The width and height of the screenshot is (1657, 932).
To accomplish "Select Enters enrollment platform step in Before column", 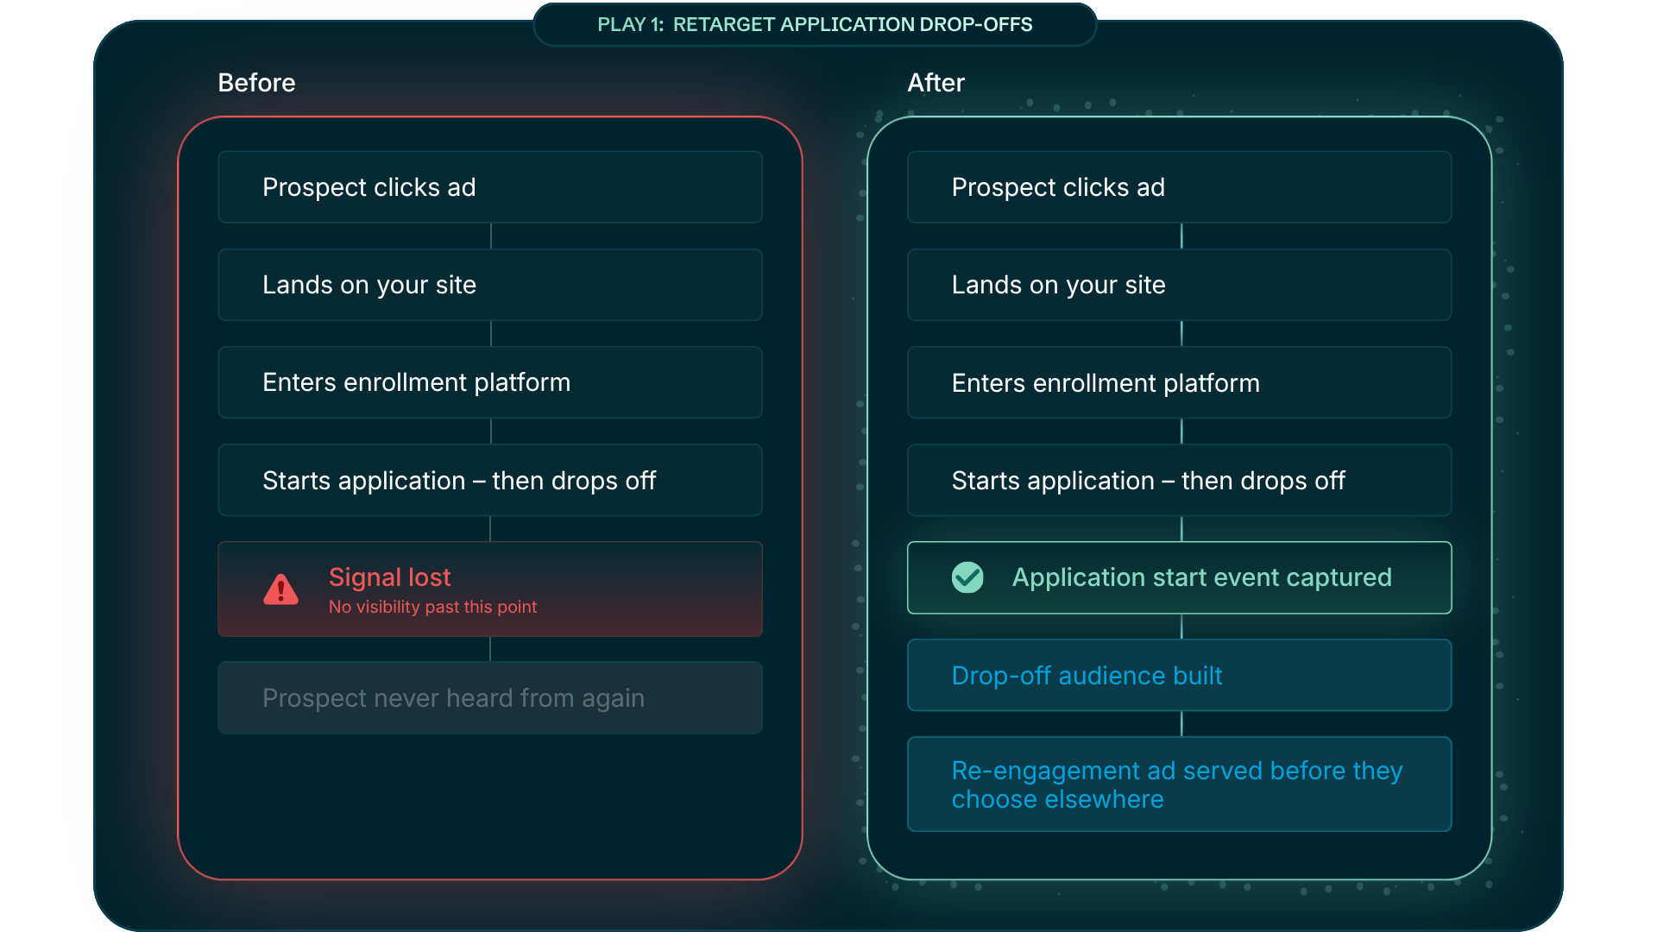I will (x=489, y=382).
